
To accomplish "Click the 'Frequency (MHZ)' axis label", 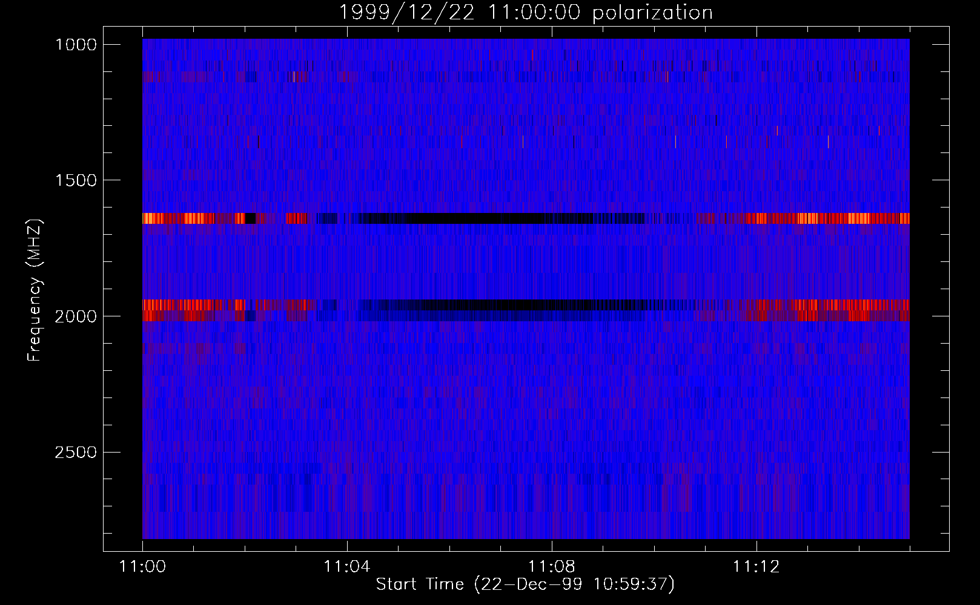I will coord(35,290).
